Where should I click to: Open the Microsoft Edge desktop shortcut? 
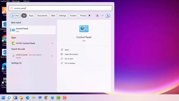(4, 68)
